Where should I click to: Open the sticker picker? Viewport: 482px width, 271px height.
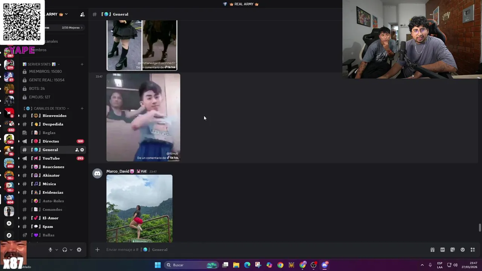click(x=453, y=250)
